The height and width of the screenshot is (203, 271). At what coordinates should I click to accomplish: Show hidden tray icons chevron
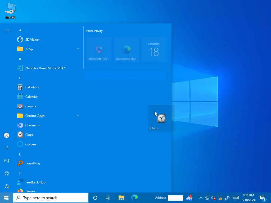pos(201,198)
